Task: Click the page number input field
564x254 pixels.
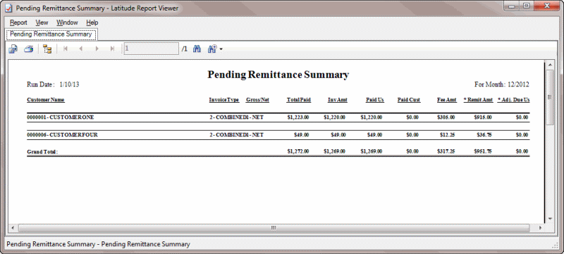Action: click(x=151, y=49)
